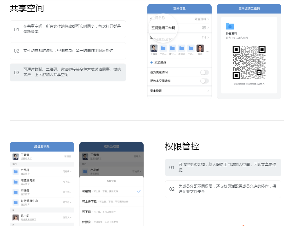This screenshot has height=226, width=285.
Task: Show more members via the ellipsis
Action: (x=208, y=52)
